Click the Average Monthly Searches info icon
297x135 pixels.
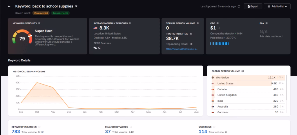[x=130, y=23]
